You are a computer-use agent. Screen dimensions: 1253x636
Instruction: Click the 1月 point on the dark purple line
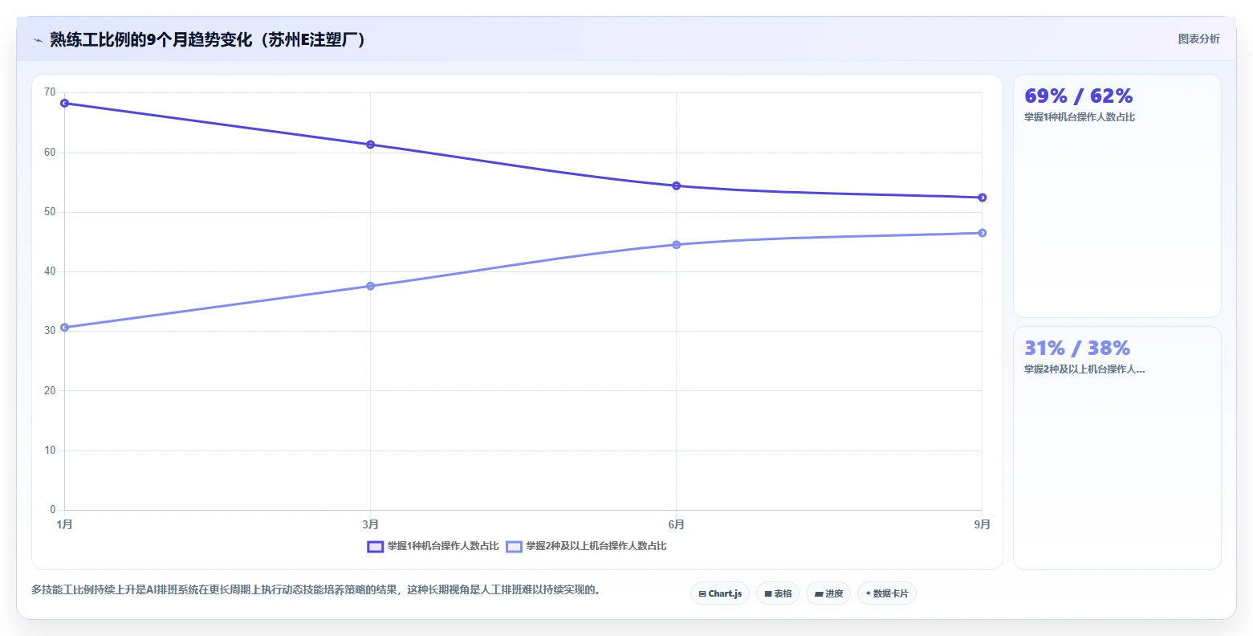pyautogui.click(x=64, y=103)
